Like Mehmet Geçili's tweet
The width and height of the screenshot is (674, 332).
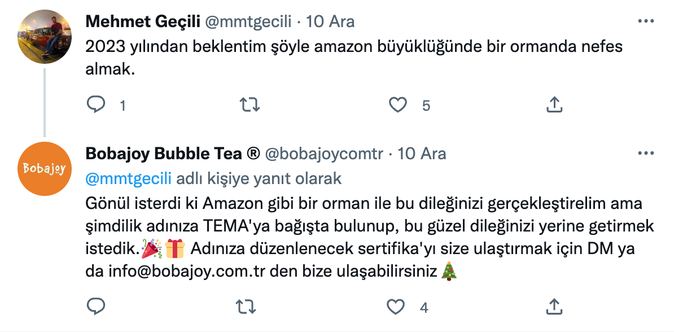click(x=399, y=104)
